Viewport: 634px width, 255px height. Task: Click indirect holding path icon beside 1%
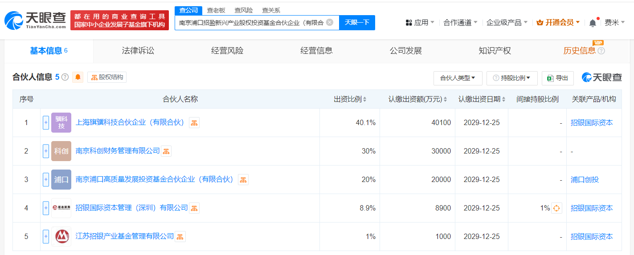(x=556, y=208)
